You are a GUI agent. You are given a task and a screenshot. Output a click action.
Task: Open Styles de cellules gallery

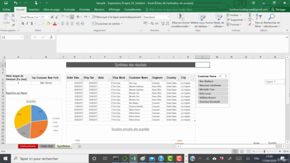pyautogui.click(x=219, y=21)
